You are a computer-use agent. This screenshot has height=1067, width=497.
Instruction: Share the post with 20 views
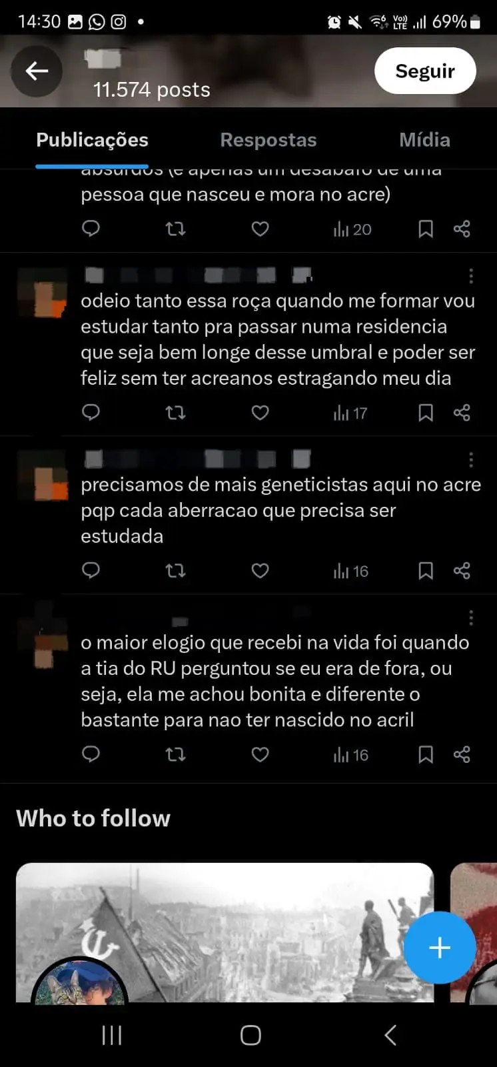[462, 229]
